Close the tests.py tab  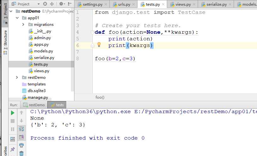tap(163, 4)
